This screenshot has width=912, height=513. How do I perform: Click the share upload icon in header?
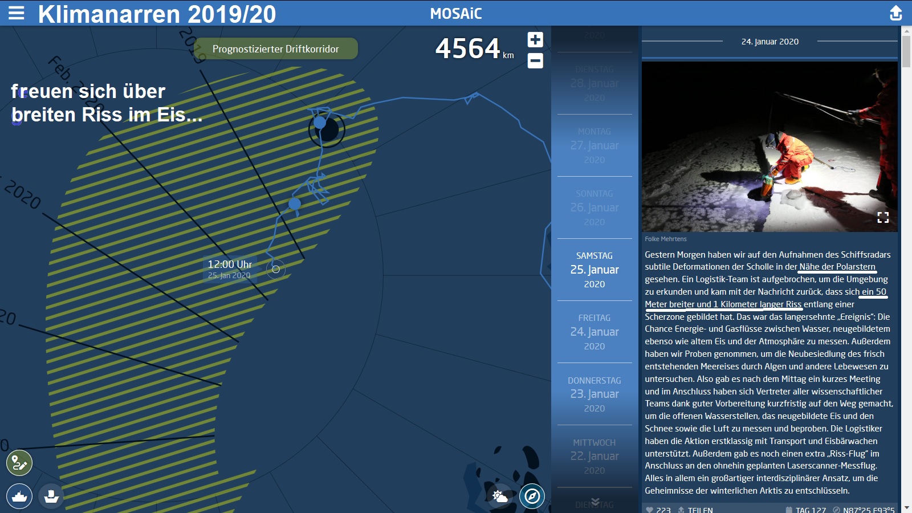click(x=896, y=13)
